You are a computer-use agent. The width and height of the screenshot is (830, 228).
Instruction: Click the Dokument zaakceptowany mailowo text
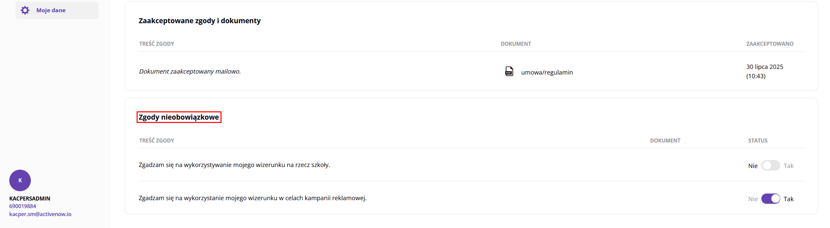coord(190,71)
